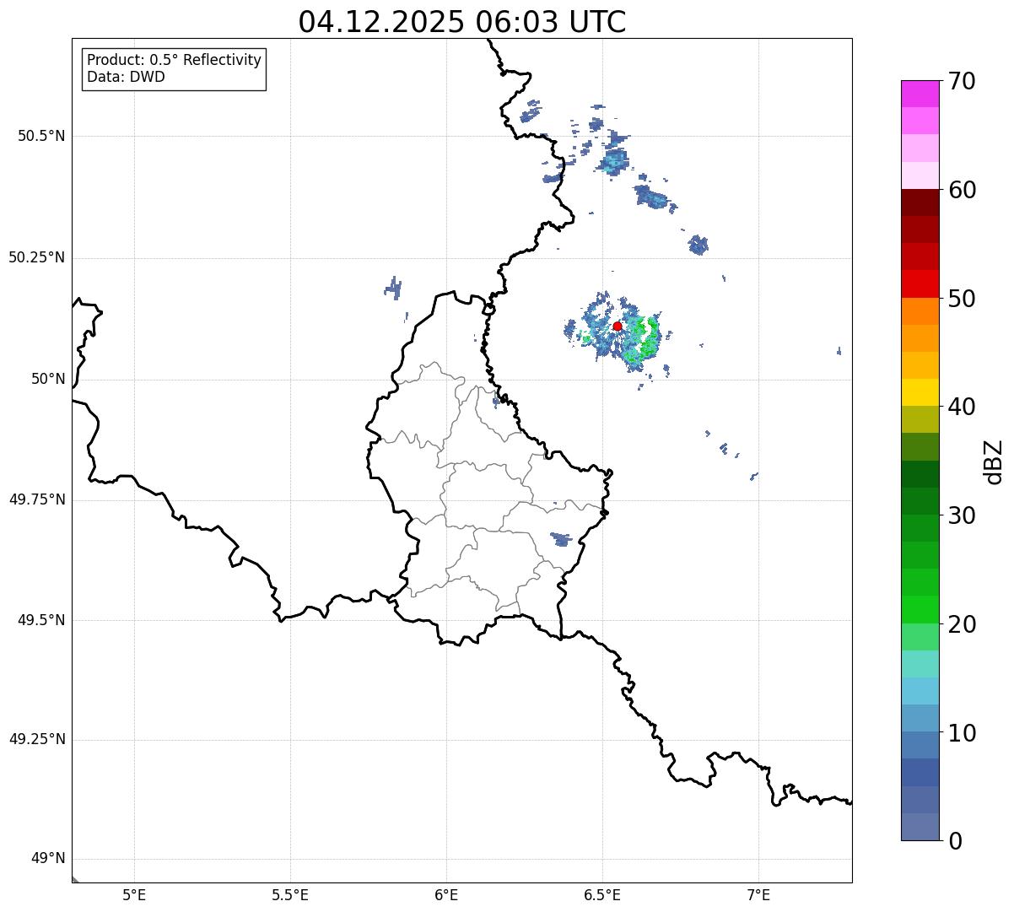Click the red radar site marker
The image size is (1014, 912).
[618, 326]
